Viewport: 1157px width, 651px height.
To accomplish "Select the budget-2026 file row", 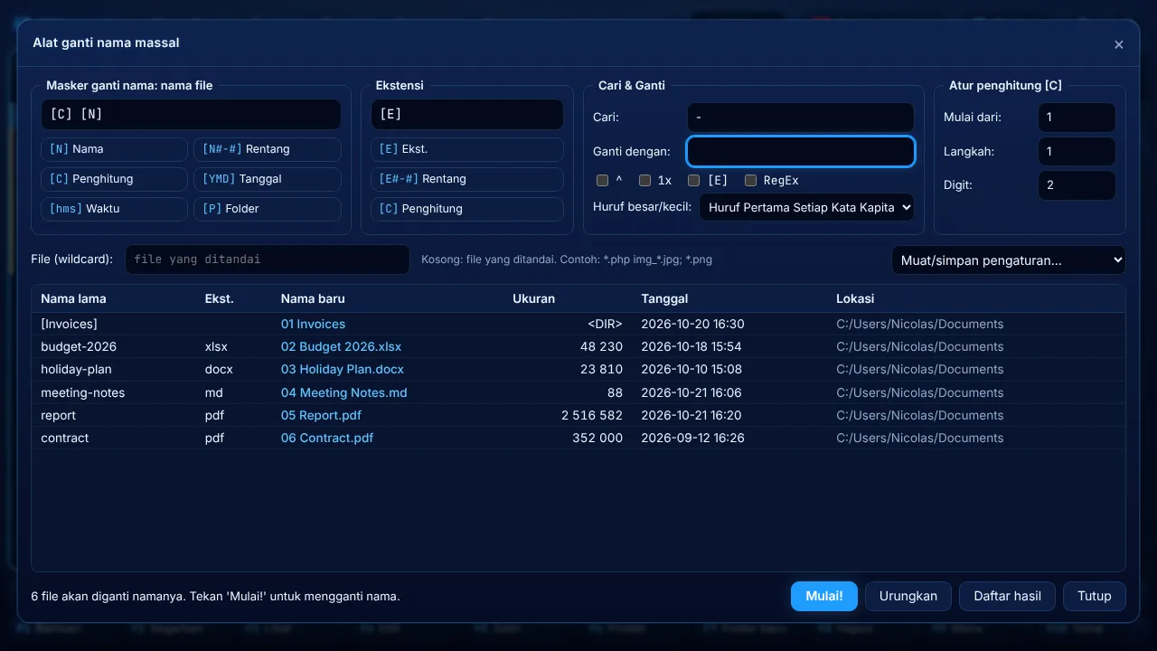I will coord(578,347).
